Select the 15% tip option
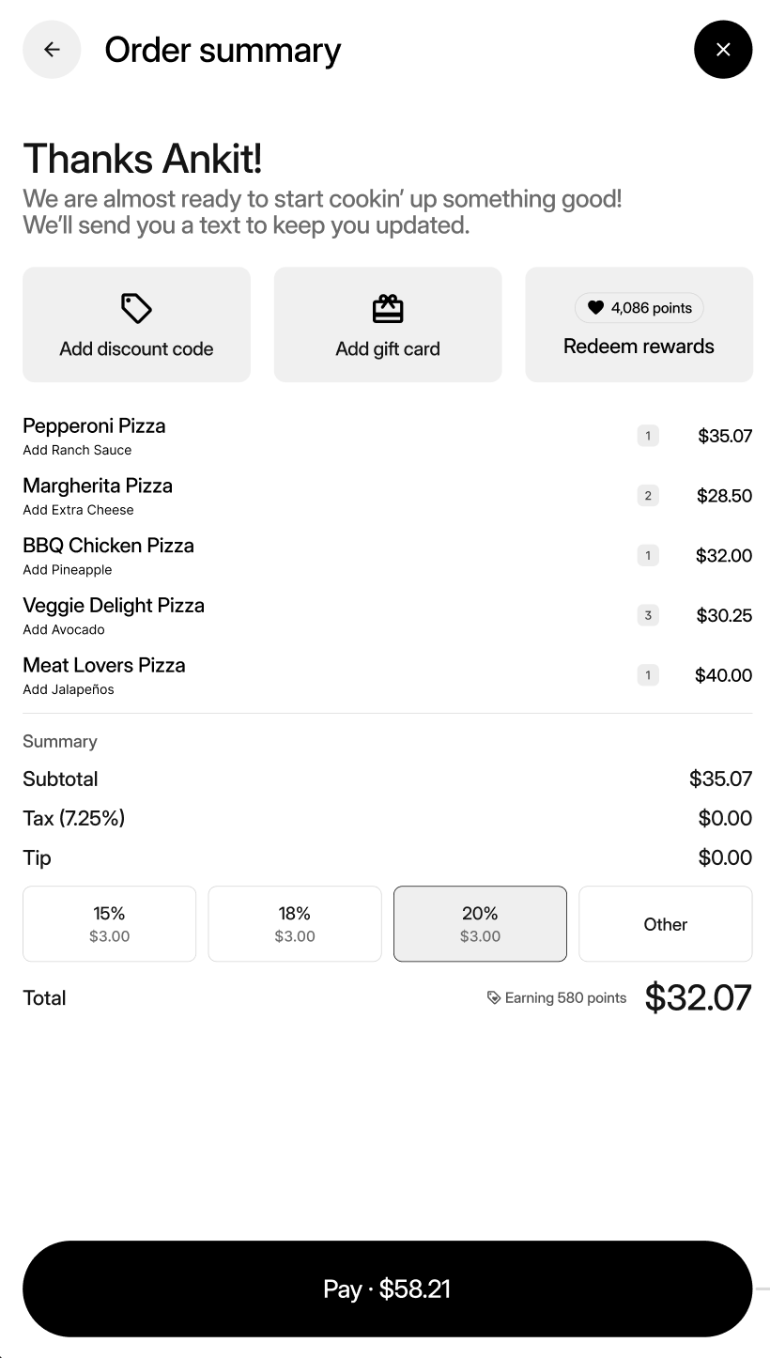770x1358 pixels. pyautogui.click(x=110, y=924)
